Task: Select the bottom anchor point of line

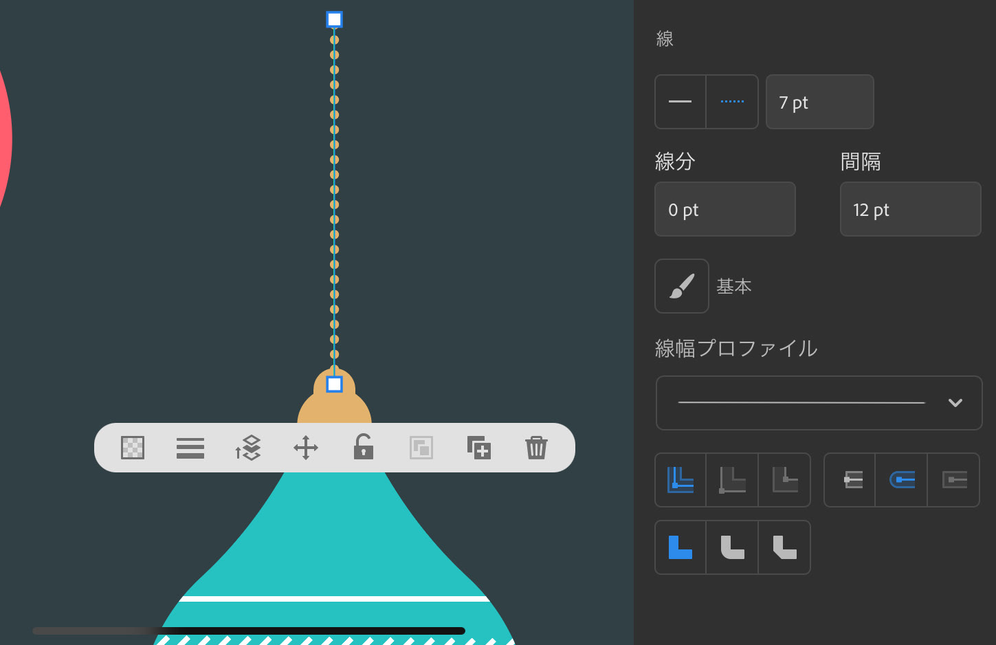Action: 334,384
